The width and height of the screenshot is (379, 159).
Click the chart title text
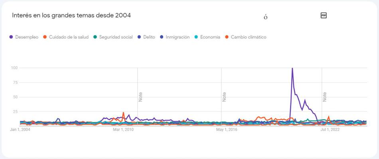71,16
